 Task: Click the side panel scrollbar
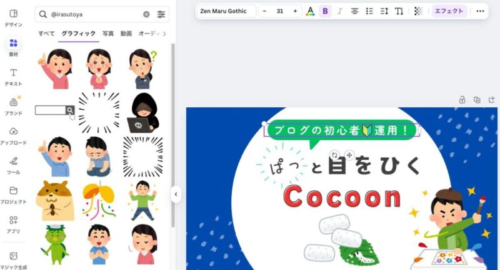pyautogui.click(x=173, y=135)
